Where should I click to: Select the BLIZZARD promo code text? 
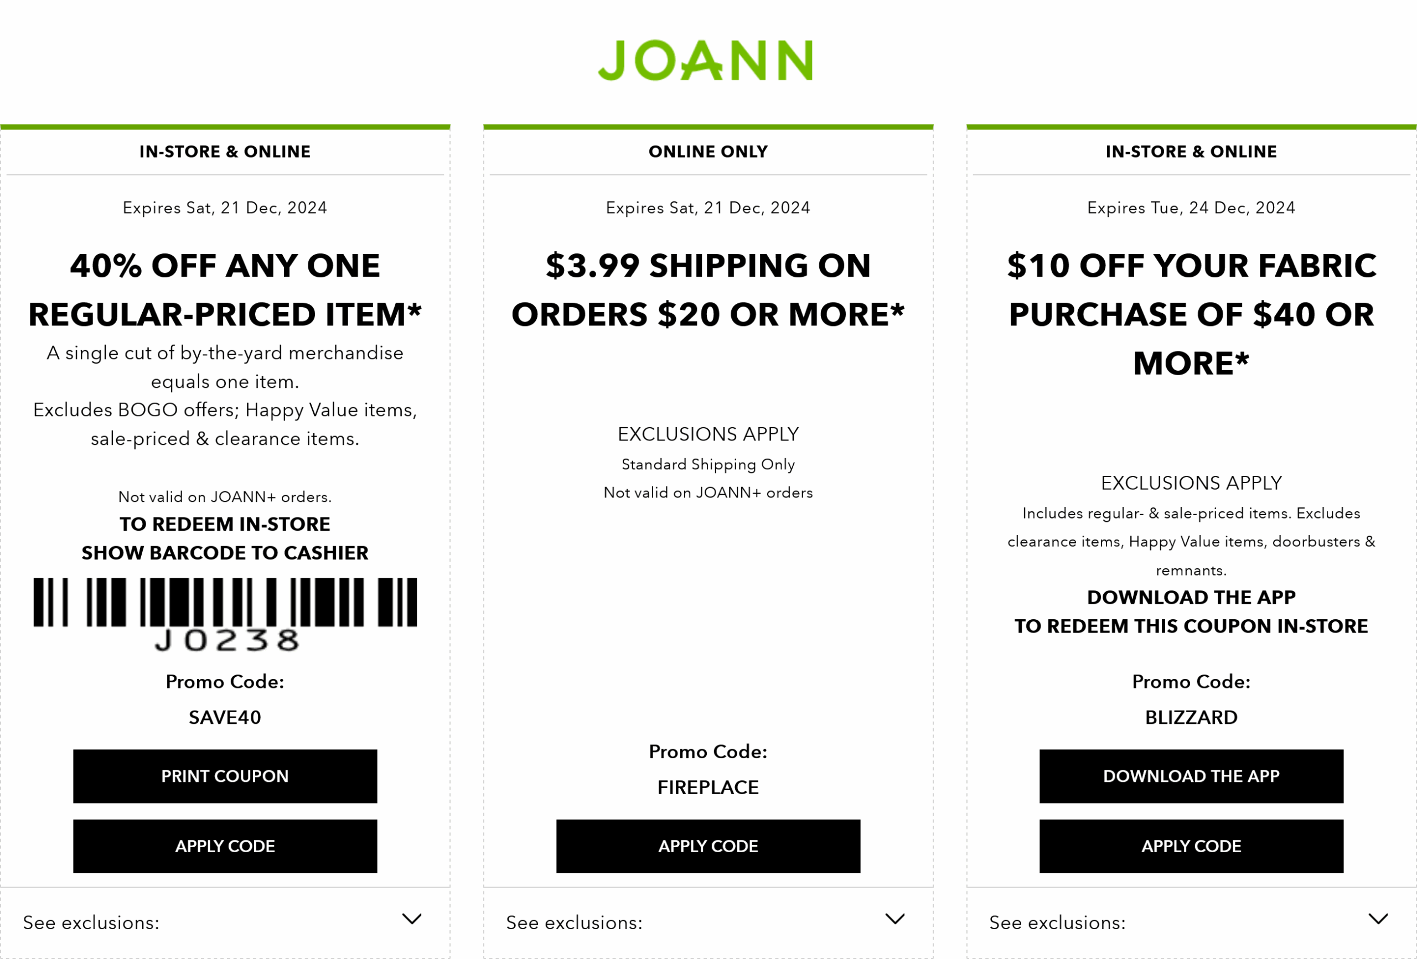coord(1191,718)
